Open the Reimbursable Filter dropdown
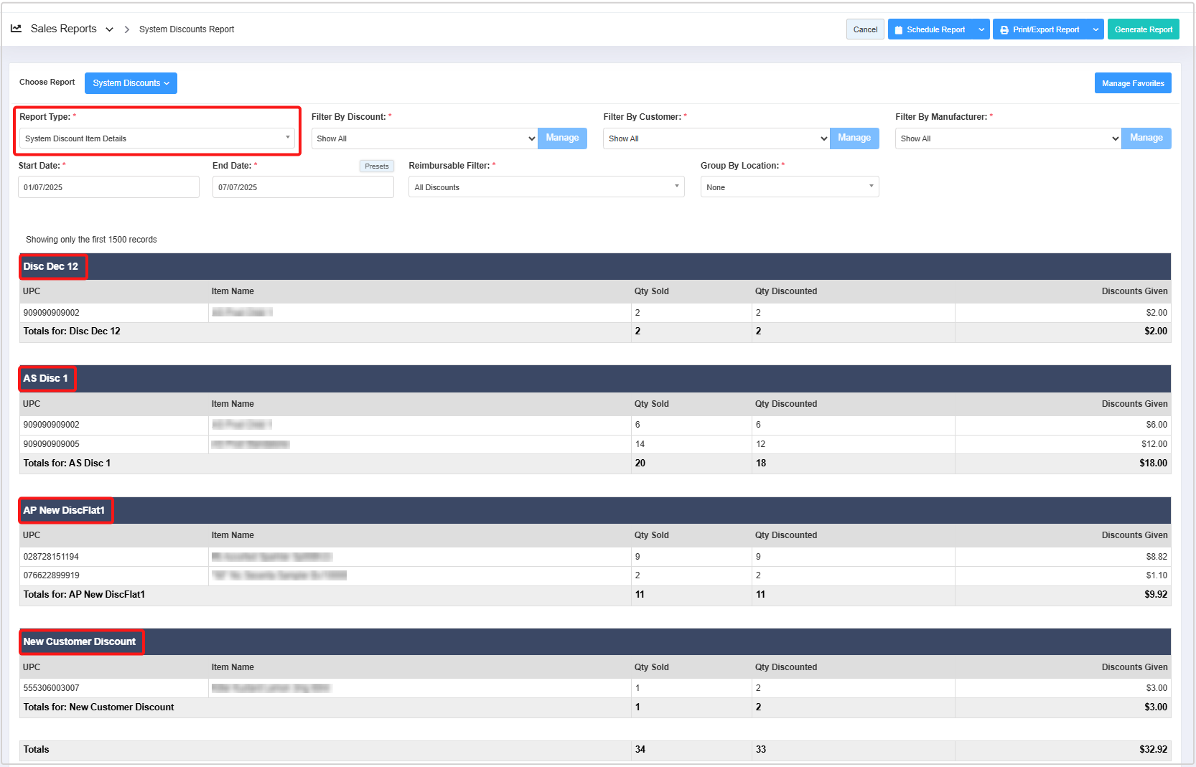The width and height of the screenshot is (1196, 767). tap(546, 187)
